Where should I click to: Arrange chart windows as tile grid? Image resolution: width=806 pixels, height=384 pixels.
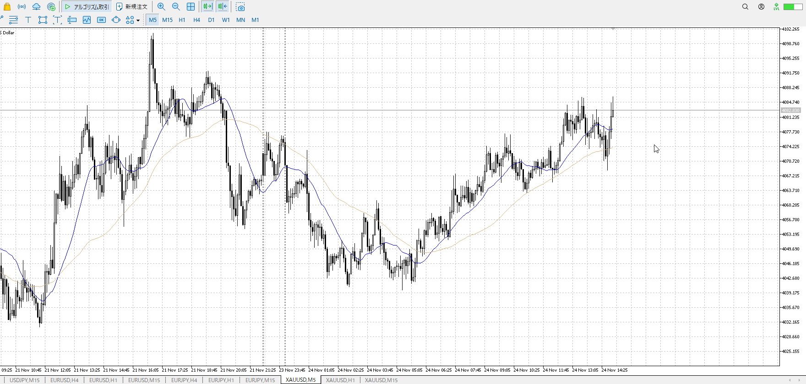point(191,7)
